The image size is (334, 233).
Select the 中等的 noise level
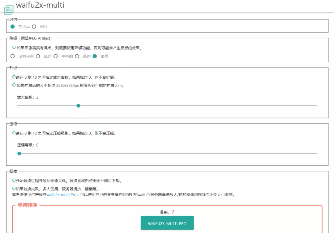[56, 56]
